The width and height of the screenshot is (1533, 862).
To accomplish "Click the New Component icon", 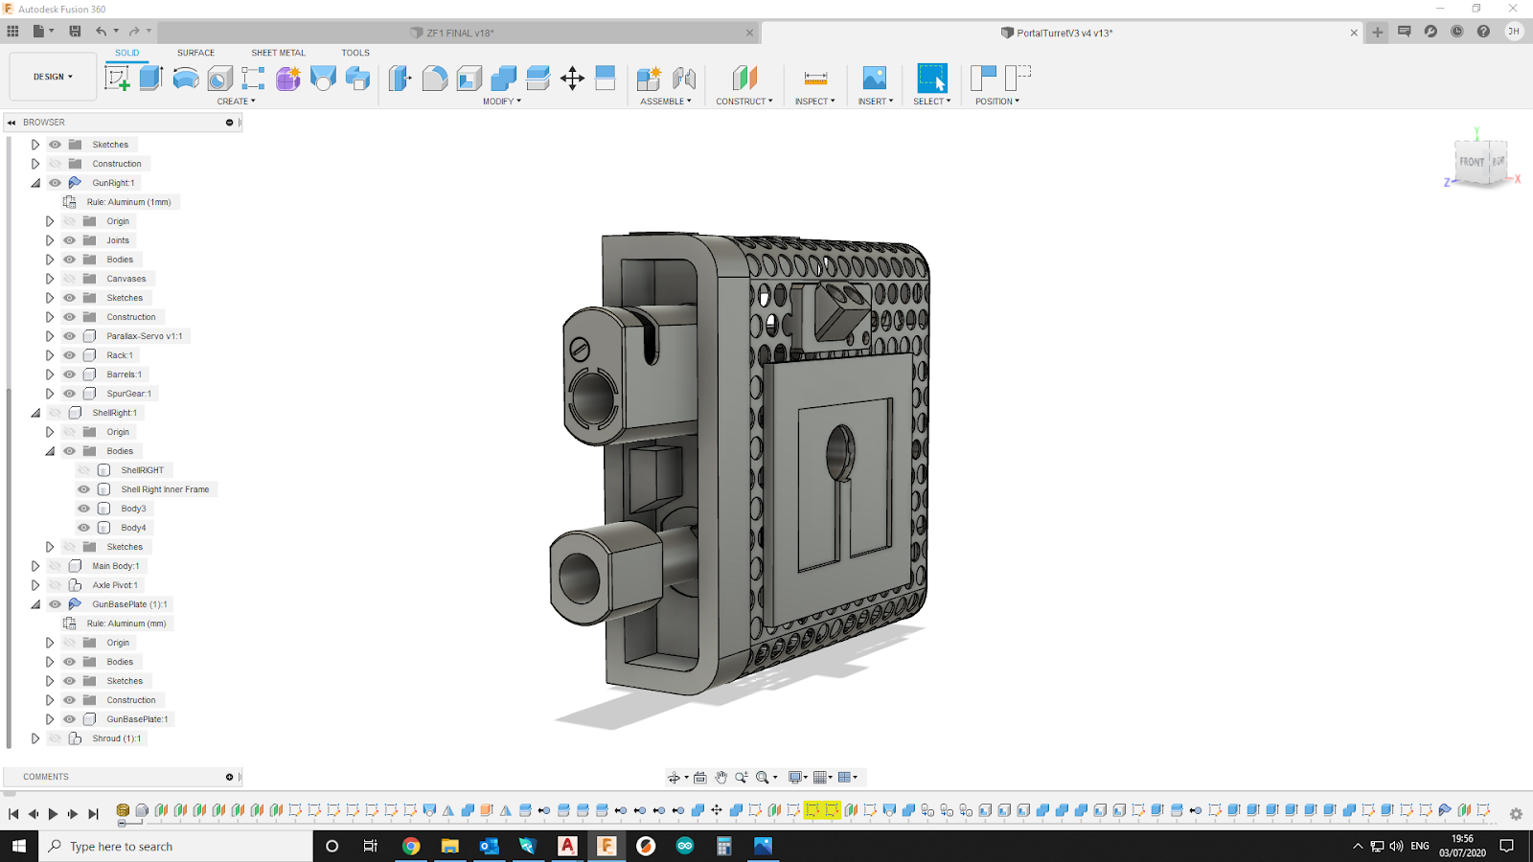I will pyautogui.click(x=649, y=78).
